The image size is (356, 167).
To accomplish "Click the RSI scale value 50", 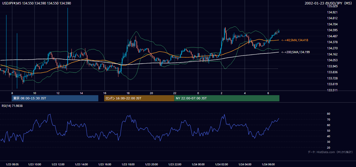I will pyautogui.click(x=328, y=131).
